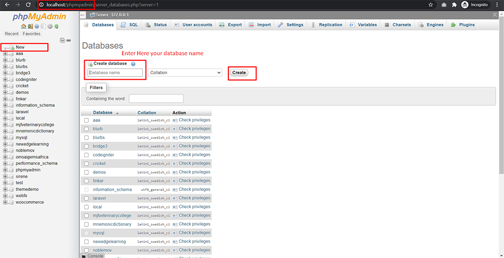Click the hide navigation panel arrow icon

point(83,15)
